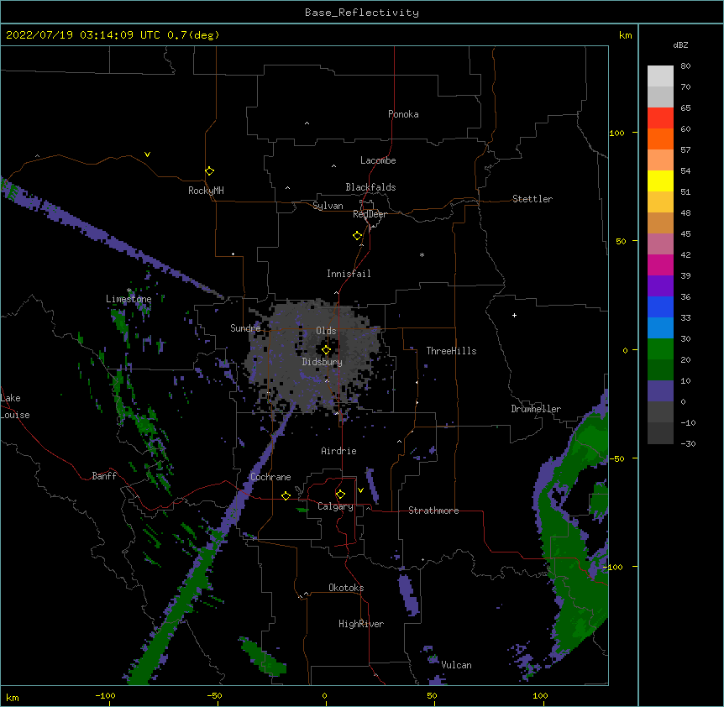
Task: Click the yellow diamond marker above Calgary label
Action: click(x=340, y=495)
